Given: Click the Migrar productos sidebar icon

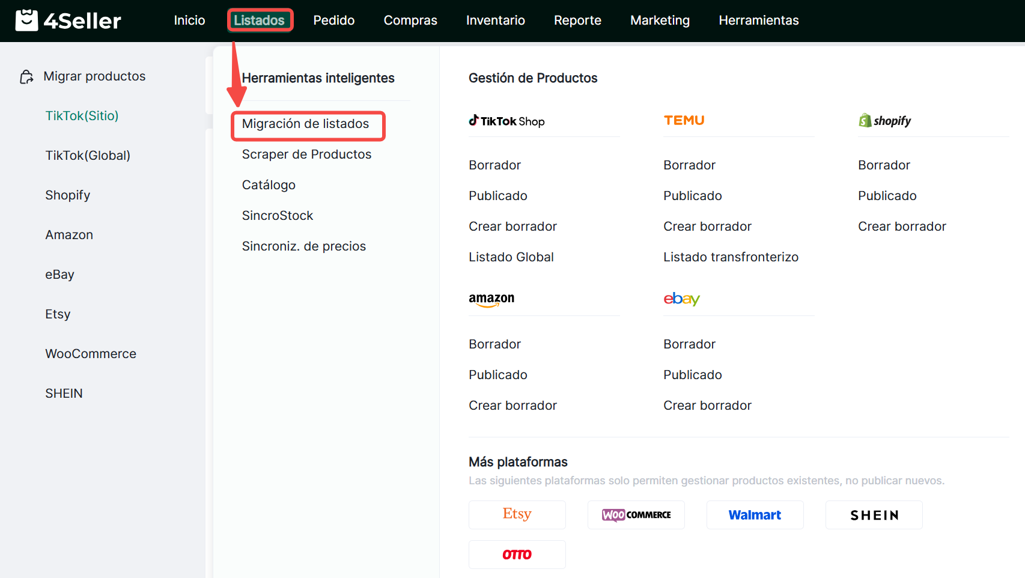Looking at the screenshot, I should (x=26, y=77).
